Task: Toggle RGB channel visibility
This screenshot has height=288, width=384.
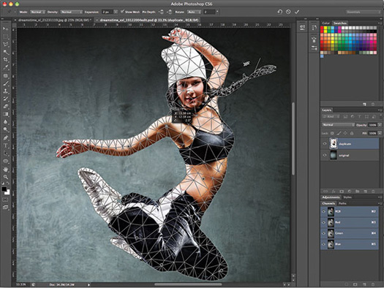Action: [x=324, y=211]
